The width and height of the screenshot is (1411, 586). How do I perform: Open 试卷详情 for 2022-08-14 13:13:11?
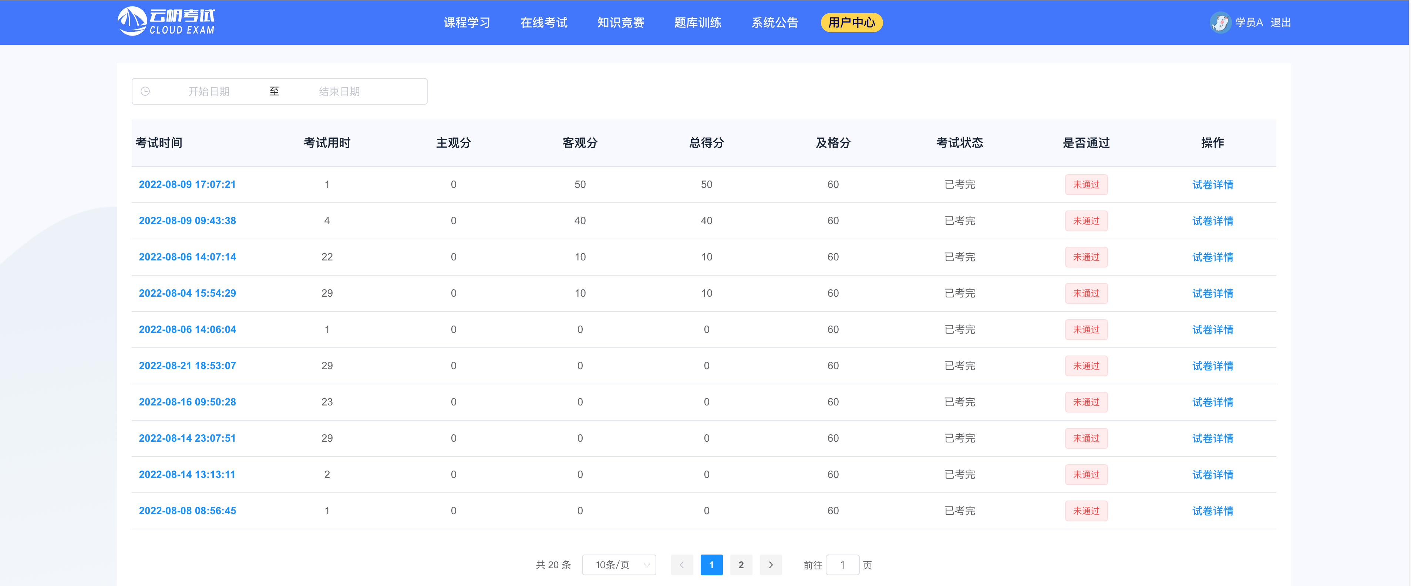pos(1212,474)
